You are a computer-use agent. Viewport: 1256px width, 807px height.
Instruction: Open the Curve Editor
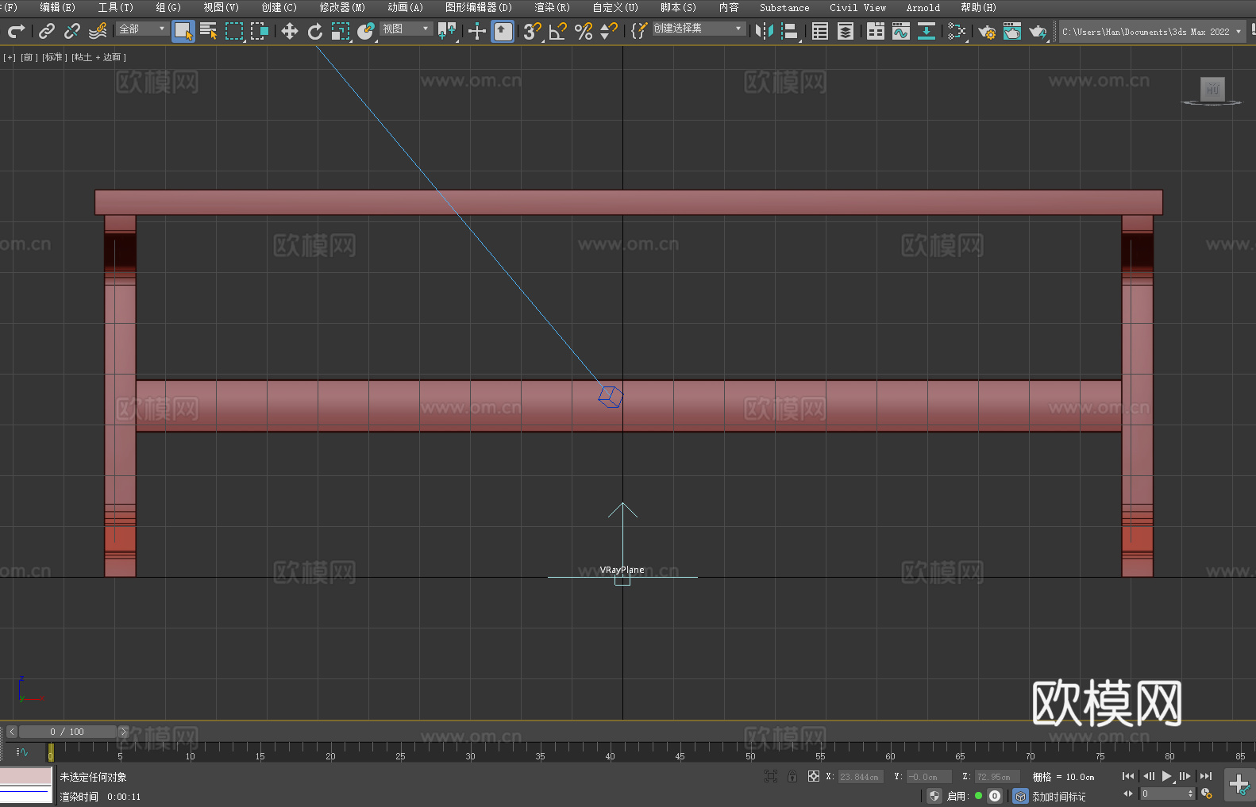point(901,31)
